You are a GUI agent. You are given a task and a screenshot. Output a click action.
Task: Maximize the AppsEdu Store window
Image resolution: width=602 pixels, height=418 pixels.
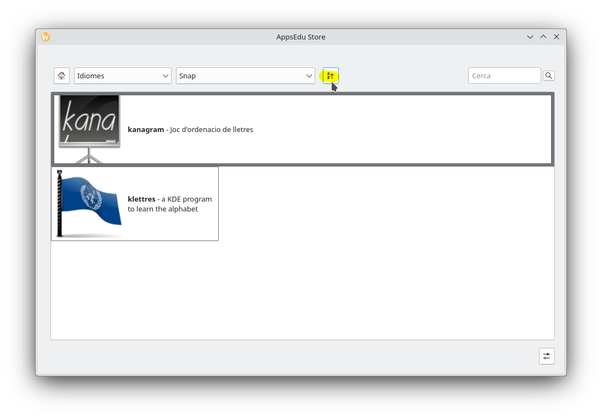coord(543,37)
